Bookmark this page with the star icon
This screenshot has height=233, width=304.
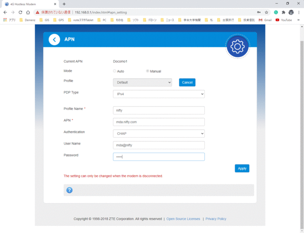click(266, 12)
